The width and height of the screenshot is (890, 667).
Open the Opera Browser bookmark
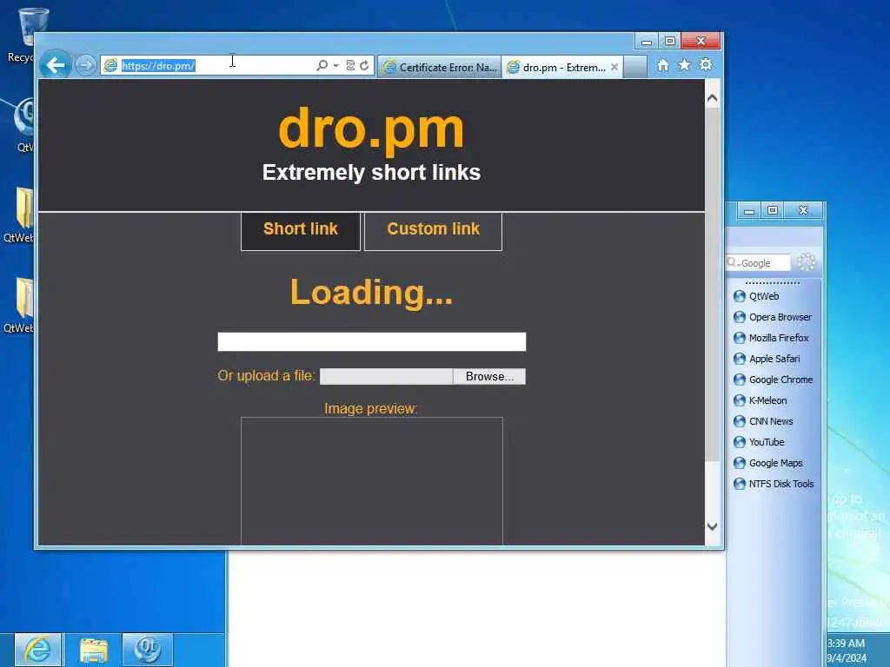click(780, 317)
